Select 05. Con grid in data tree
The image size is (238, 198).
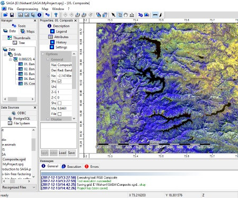point(27,84)
